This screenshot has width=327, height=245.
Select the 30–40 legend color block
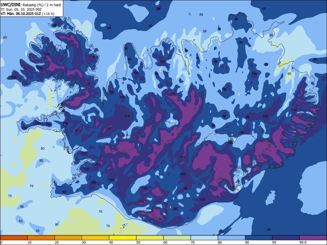95,238
